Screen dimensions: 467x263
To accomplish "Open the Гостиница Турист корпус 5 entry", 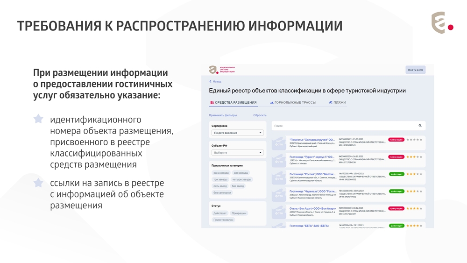I will pyautogui.click(x=312, y=157).
